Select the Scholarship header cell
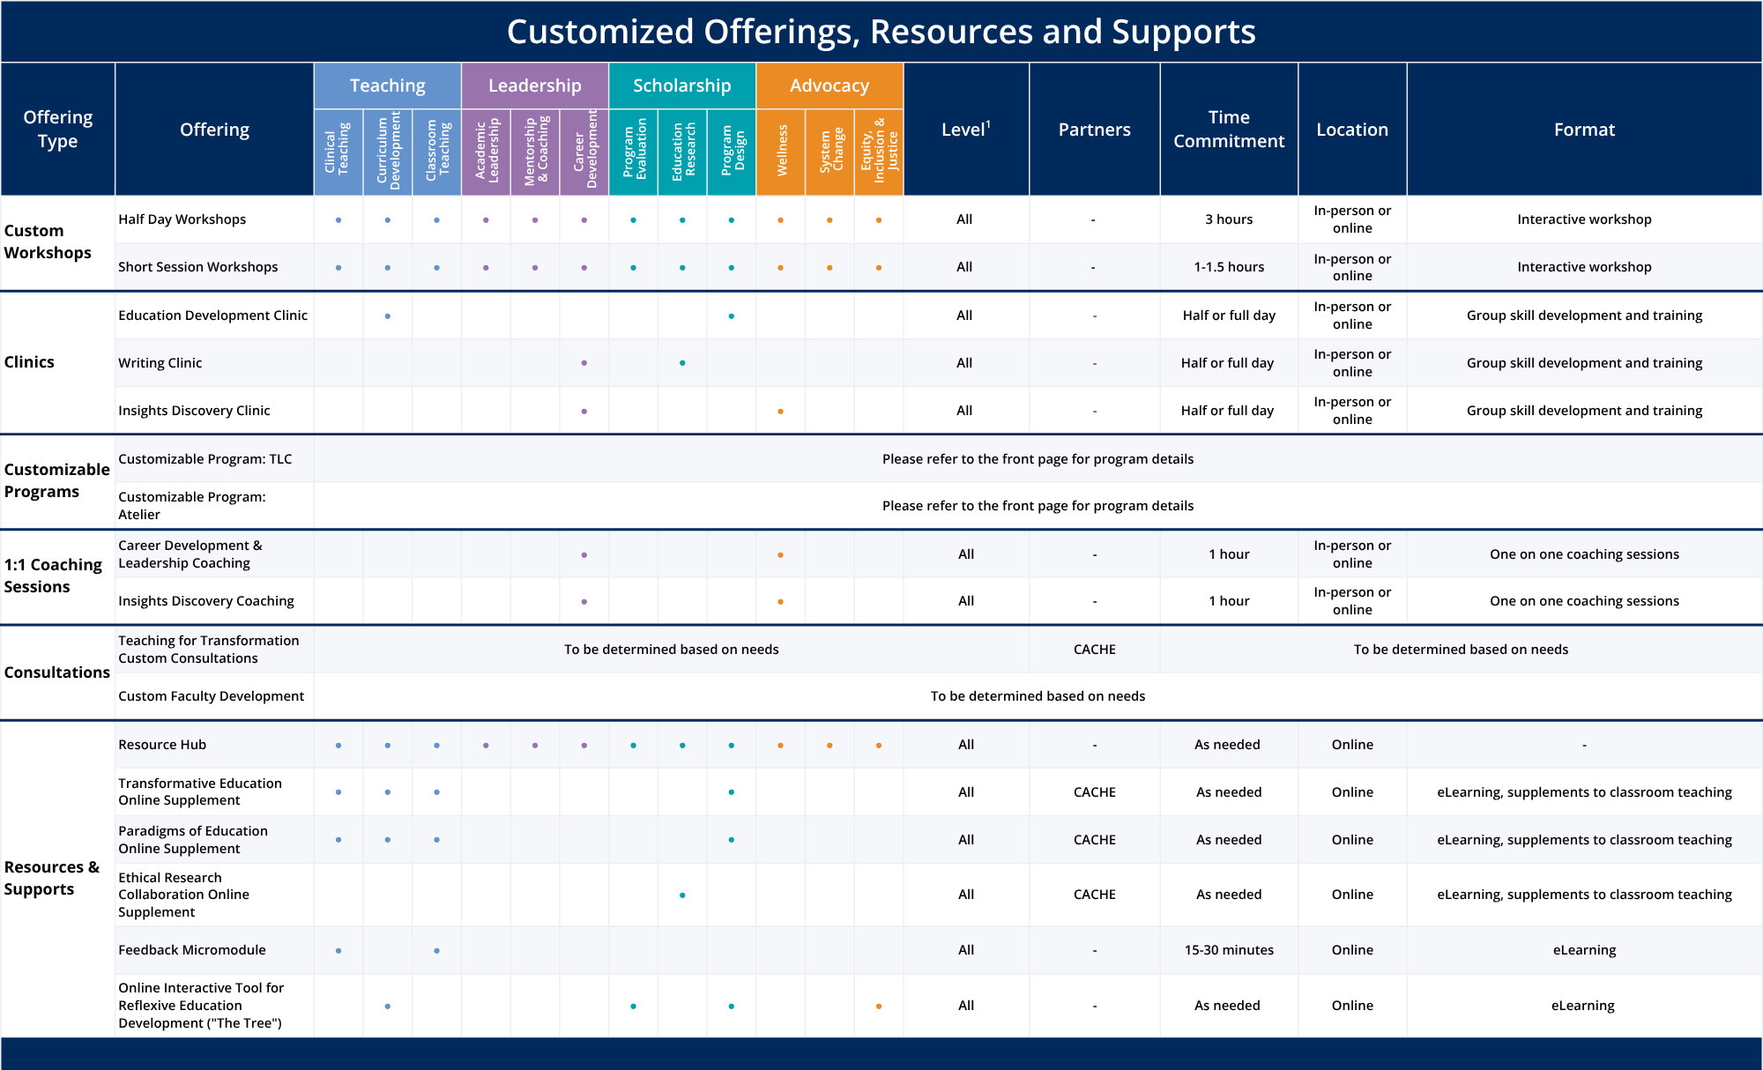Viewport: 1763px width, 1070px height. (681, 85)
